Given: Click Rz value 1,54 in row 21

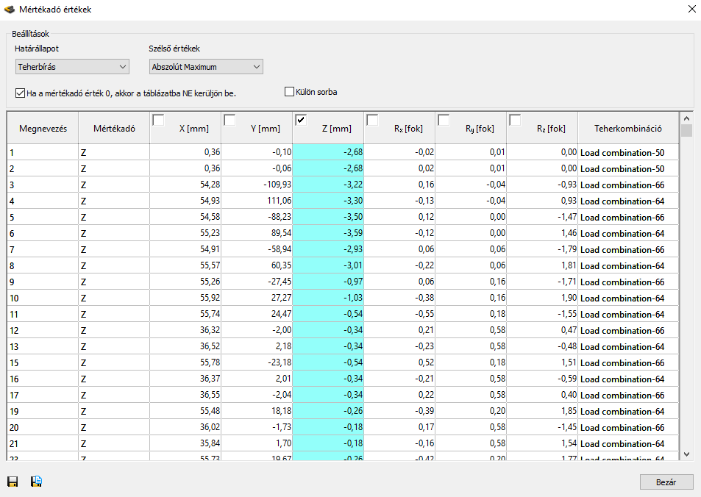Looking at the screenshot, I should coord(542,443).
